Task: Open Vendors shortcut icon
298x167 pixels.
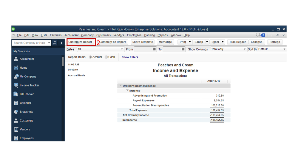Action: click(16, 129)
